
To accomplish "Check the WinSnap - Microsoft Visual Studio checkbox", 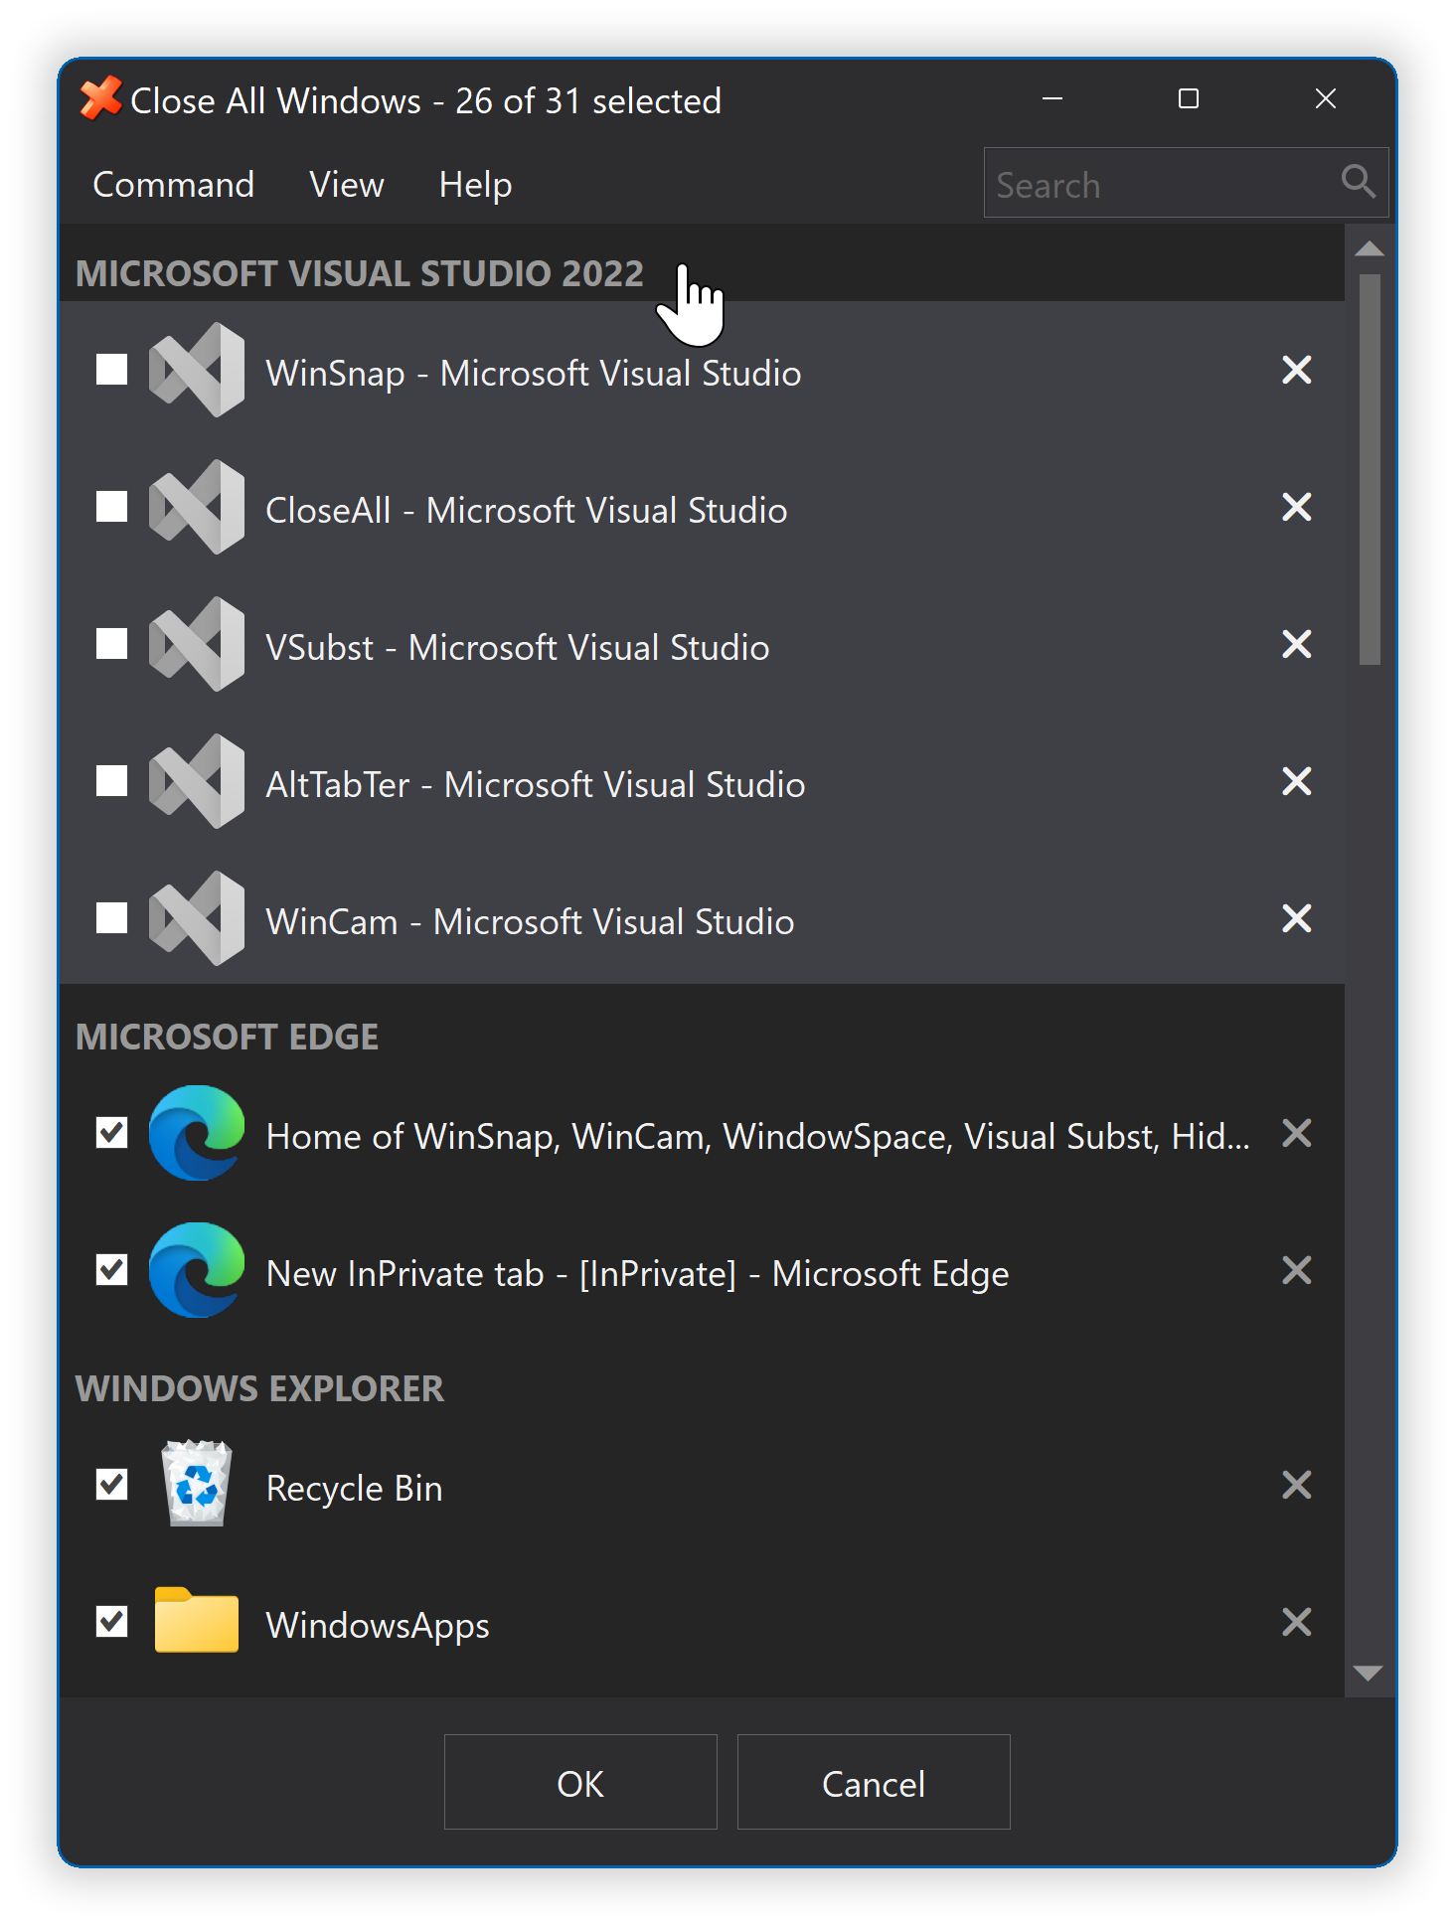I will click(112, 370).
